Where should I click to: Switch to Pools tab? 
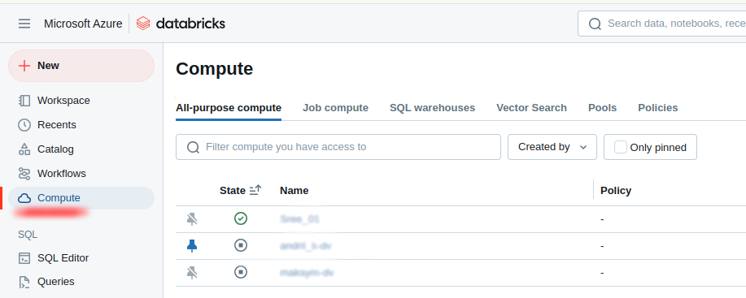tap(602, 108)
